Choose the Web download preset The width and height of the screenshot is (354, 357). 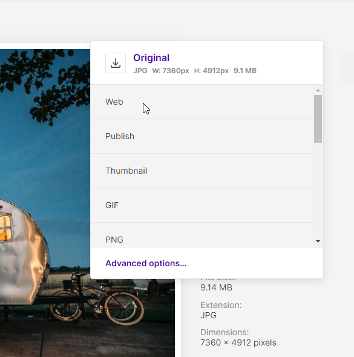[x=202, y=102]
